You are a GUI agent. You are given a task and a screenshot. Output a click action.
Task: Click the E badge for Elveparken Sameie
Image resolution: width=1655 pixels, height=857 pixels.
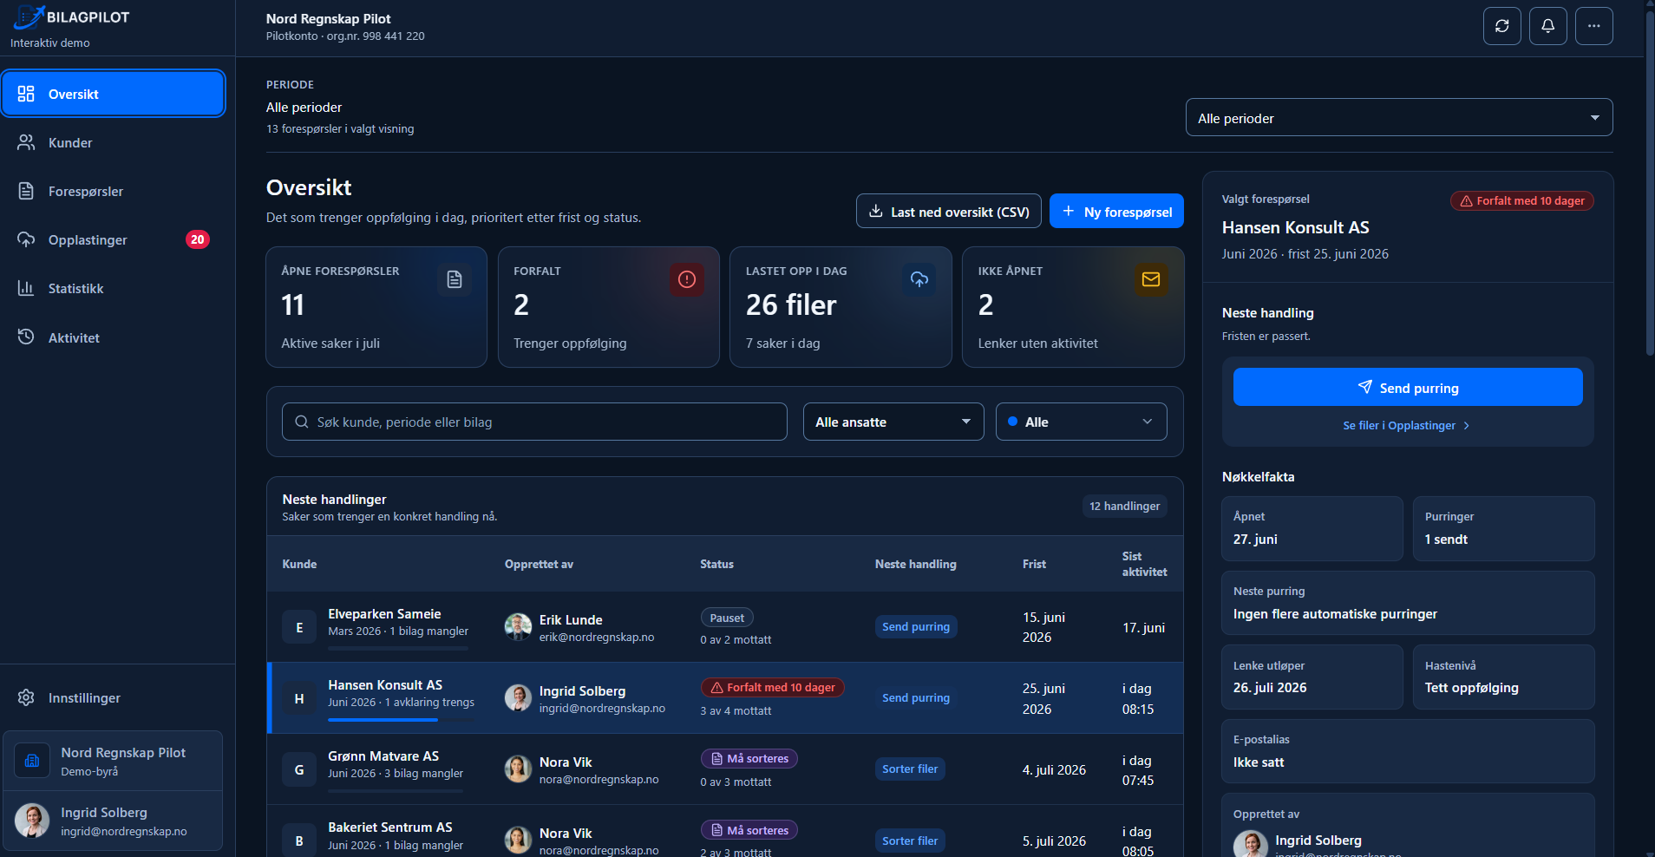[x=299, y=627]
